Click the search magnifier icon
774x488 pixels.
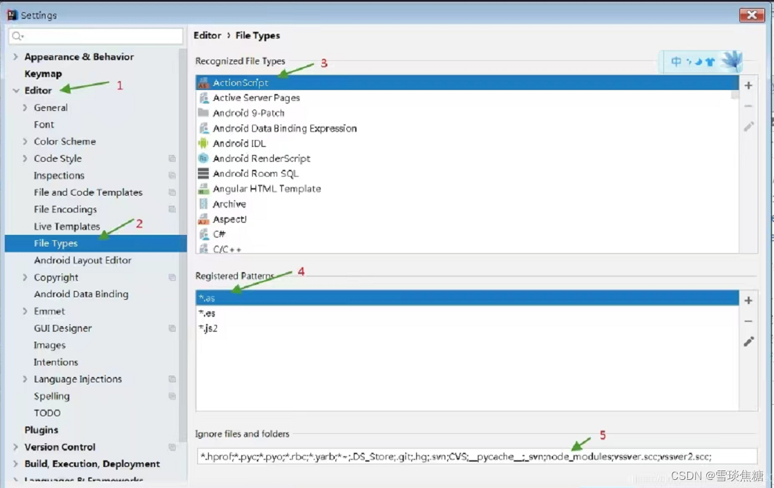[18, 36]
